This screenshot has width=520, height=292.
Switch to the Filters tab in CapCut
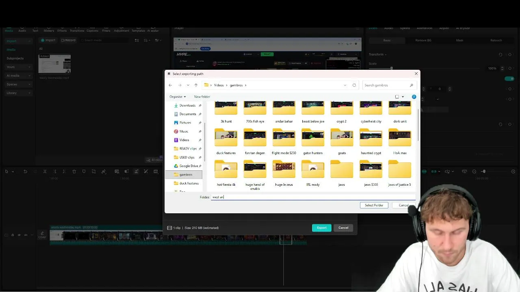106,30
